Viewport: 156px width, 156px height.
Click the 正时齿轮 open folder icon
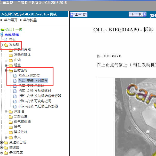pos(11,70)
